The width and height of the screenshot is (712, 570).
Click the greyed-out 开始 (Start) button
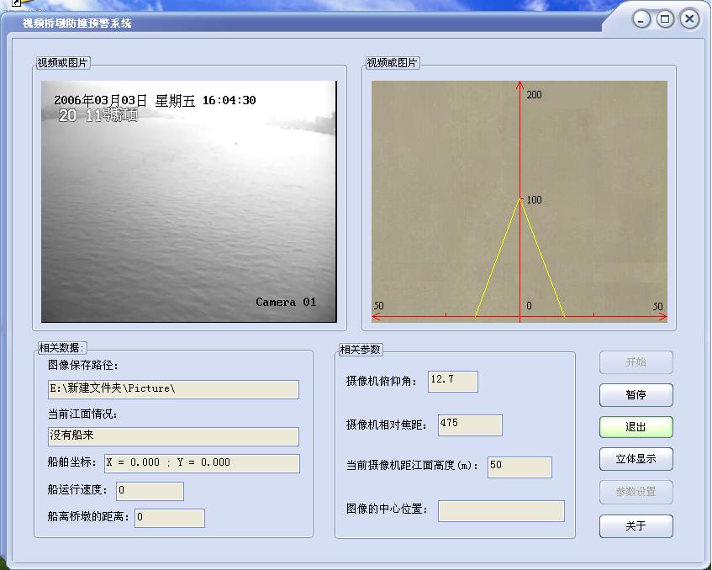pyautogui.click(x=636, y=362)
